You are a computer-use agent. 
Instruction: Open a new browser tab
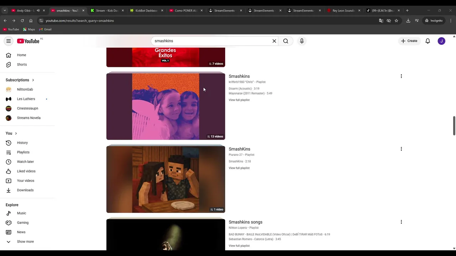pos(407,11)
